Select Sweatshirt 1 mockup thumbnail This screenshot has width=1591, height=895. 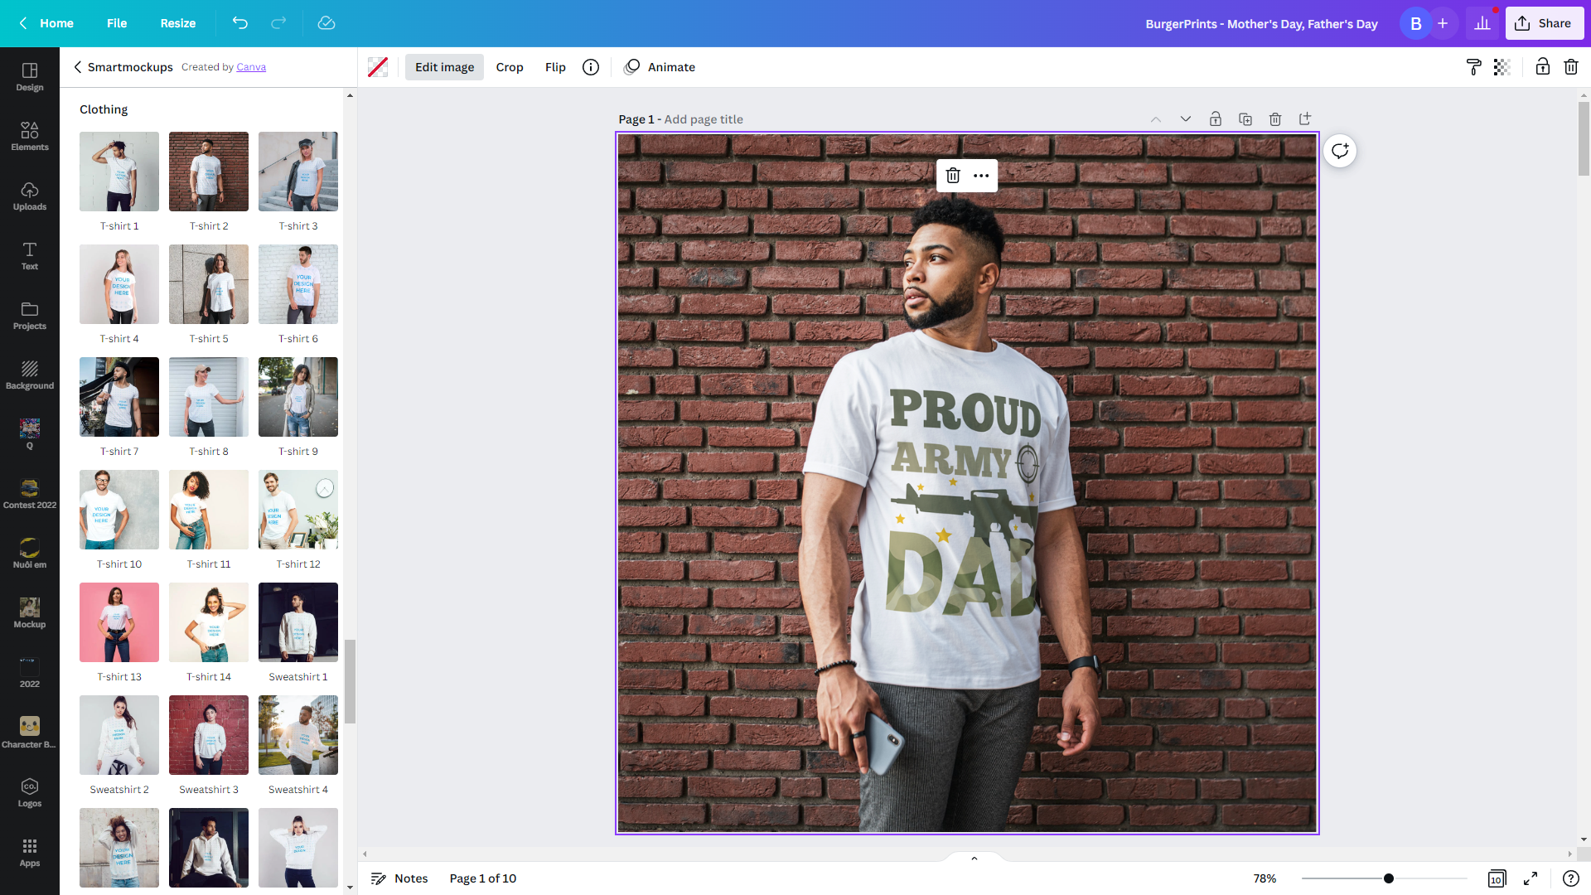pyautogui.click(x=297, y=622)
